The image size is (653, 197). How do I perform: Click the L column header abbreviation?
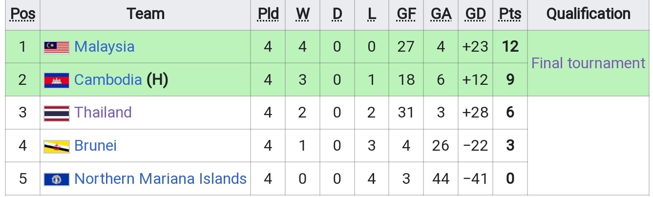[372, 14]
